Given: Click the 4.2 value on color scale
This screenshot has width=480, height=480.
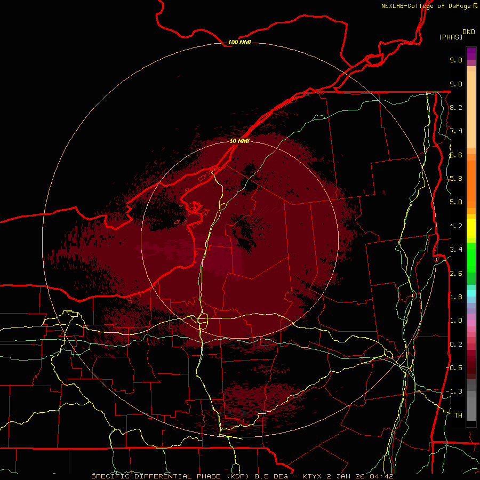Looking at the screenshot, I should coord(456,226).
